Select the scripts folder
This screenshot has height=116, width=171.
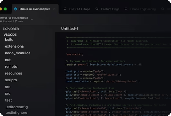(11, 80)
